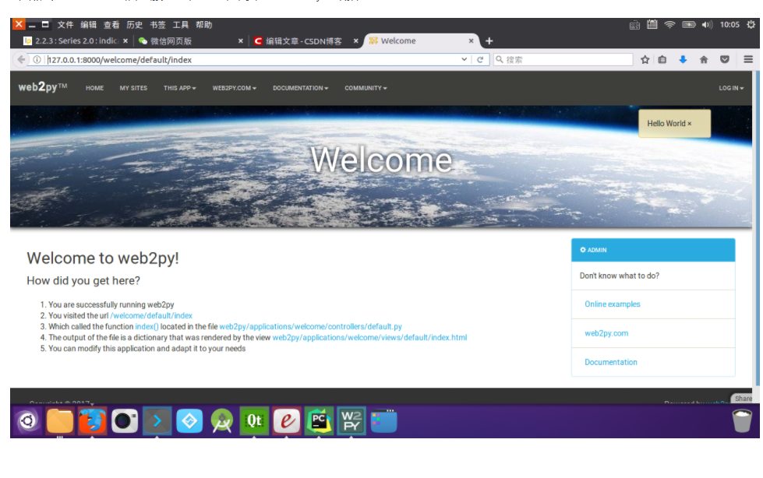Open the camera app in the dock
The width and height of the screenshot is (763, 478).
(125, 420)
